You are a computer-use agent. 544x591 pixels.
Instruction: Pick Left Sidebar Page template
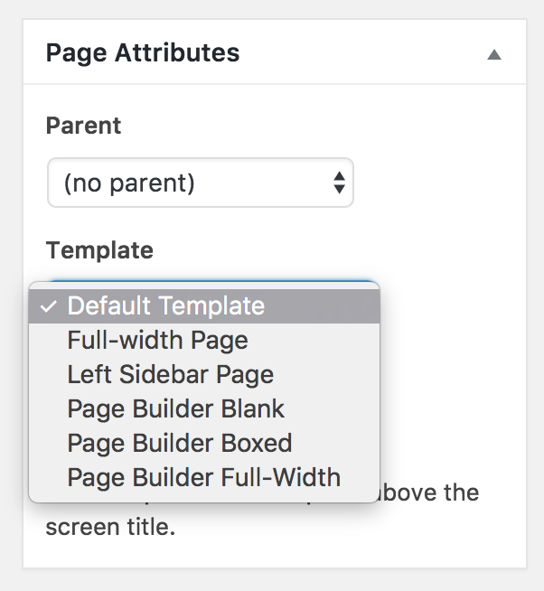(x=170, y=374)
